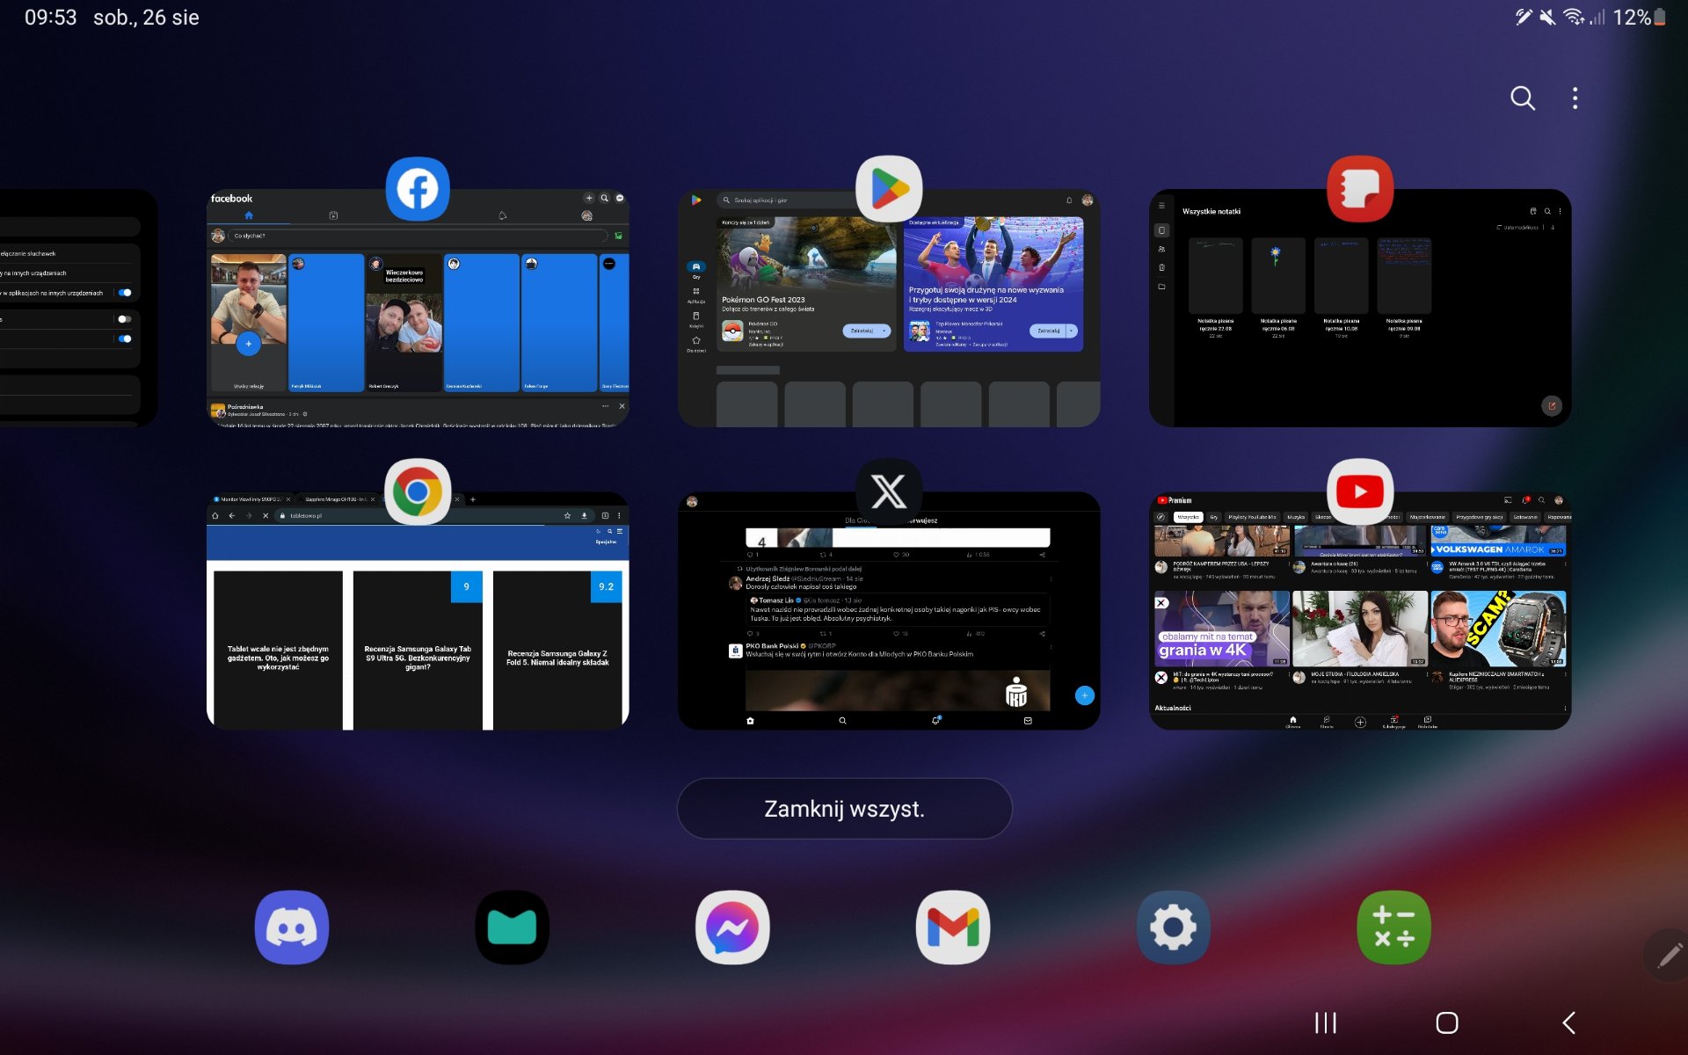Open Settings gear from the dock
This screenshot has width=1688, height=1055.
1174,928
